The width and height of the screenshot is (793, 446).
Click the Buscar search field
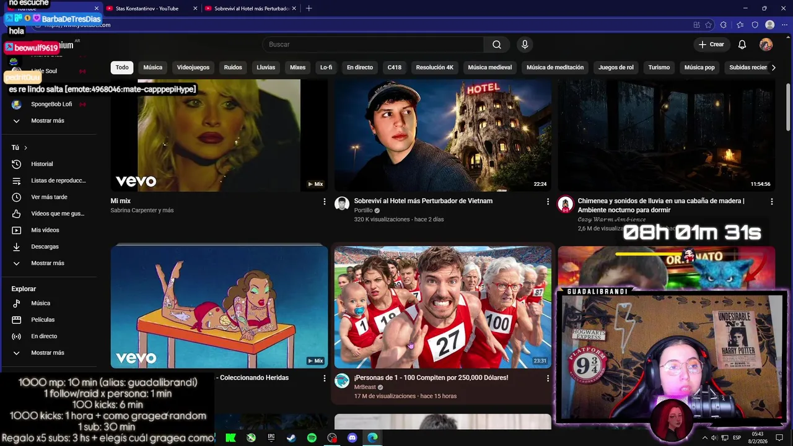click(x=374, y=45)
